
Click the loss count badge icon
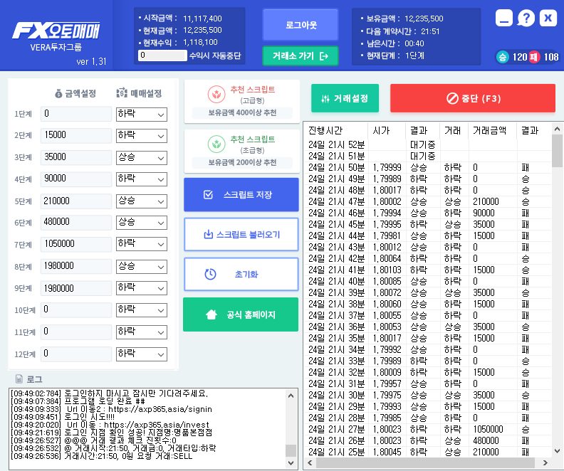click(x=534, y=57)
